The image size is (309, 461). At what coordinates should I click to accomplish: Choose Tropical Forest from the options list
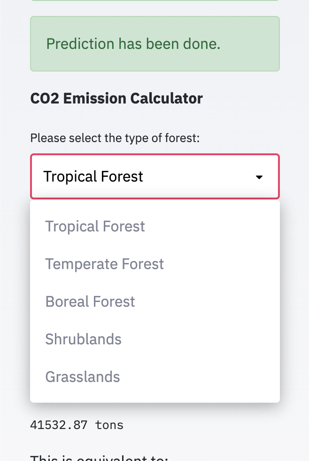click(95, 226)
